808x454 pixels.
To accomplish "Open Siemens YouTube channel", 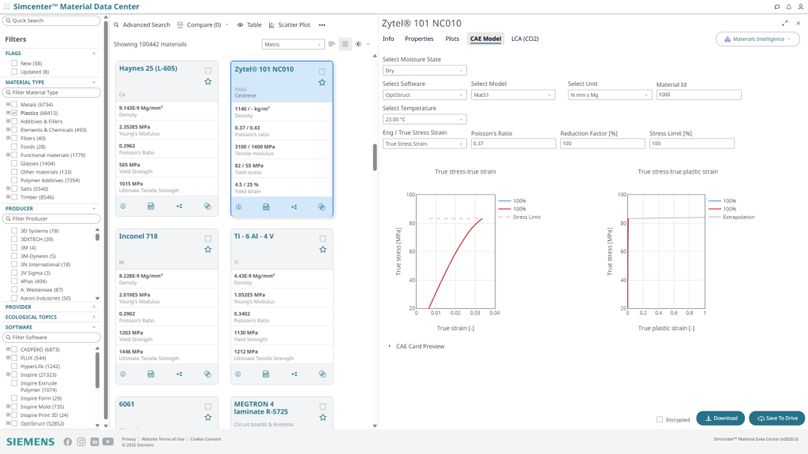I will point(107,441).
